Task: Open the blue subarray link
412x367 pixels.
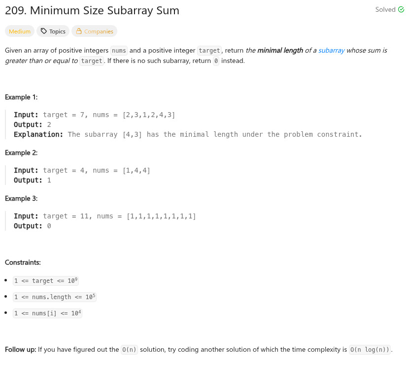Action: (331, 51)
